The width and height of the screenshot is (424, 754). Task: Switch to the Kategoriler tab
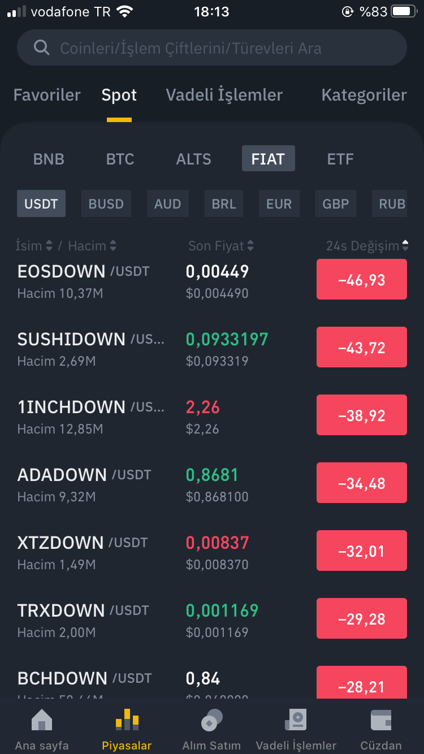tap(364, 95)
